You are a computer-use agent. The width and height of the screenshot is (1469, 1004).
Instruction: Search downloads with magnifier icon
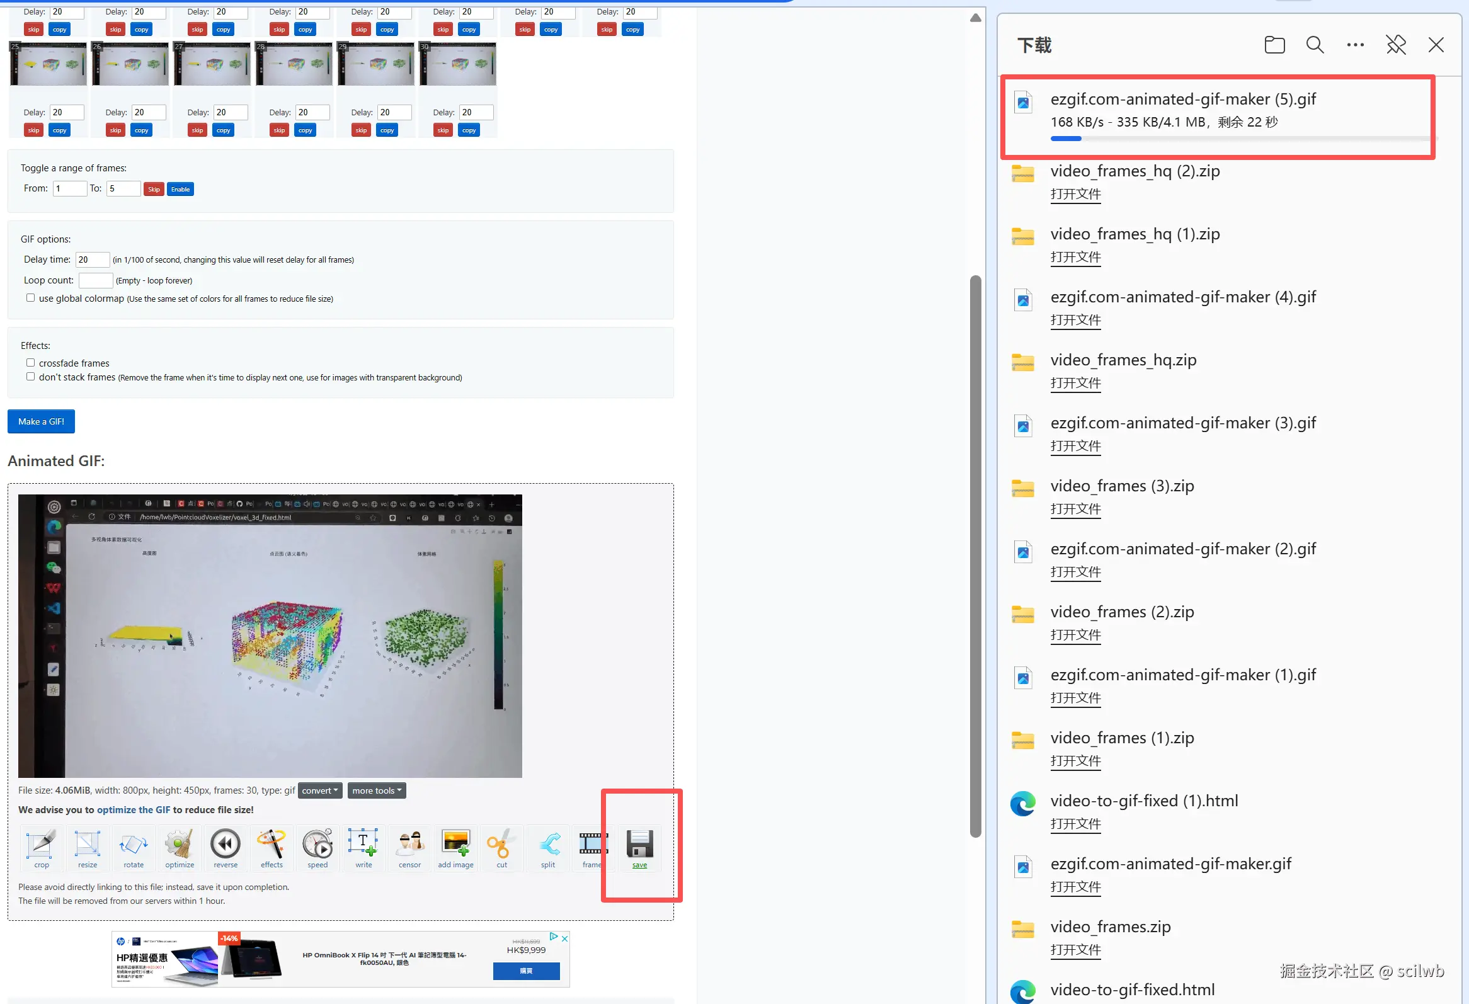1315,45
